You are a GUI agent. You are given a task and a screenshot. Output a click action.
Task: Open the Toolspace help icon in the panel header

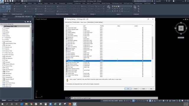(30, 22)
